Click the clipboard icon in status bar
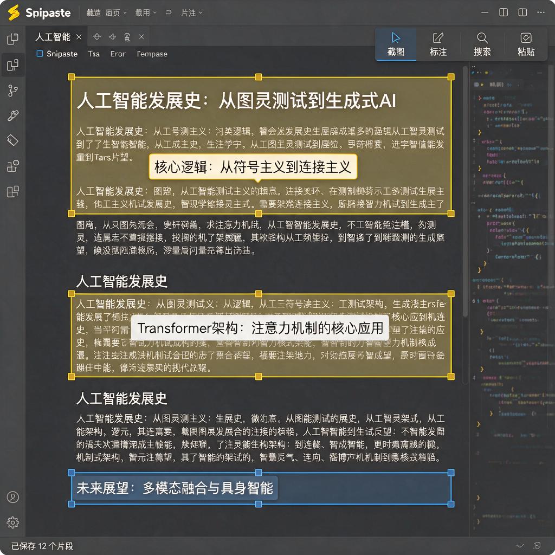The height and width of the screenshot is (555, 555). (x=537, y=545)
